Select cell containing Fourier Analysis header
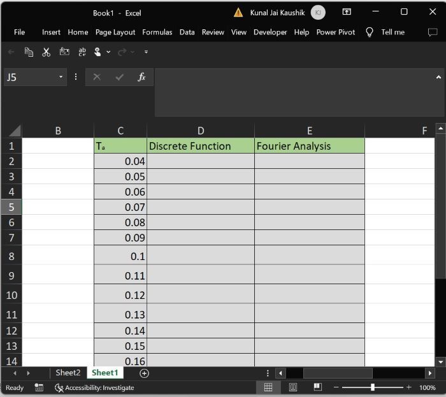446x397 pixels. point(309,146)
